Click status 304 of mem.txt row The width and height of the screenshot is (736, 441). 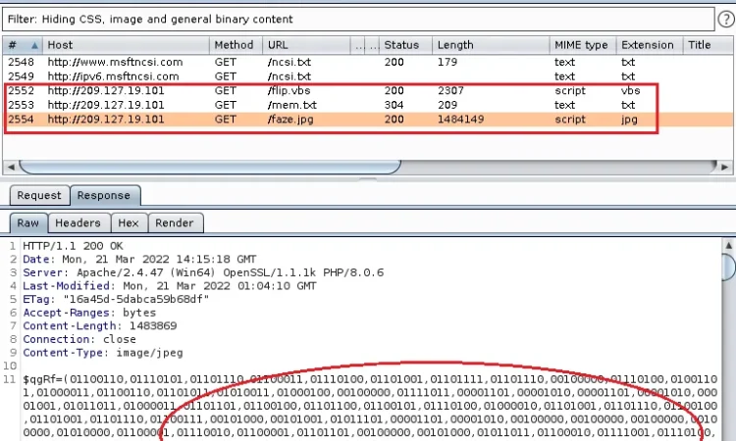click(394, 105)
